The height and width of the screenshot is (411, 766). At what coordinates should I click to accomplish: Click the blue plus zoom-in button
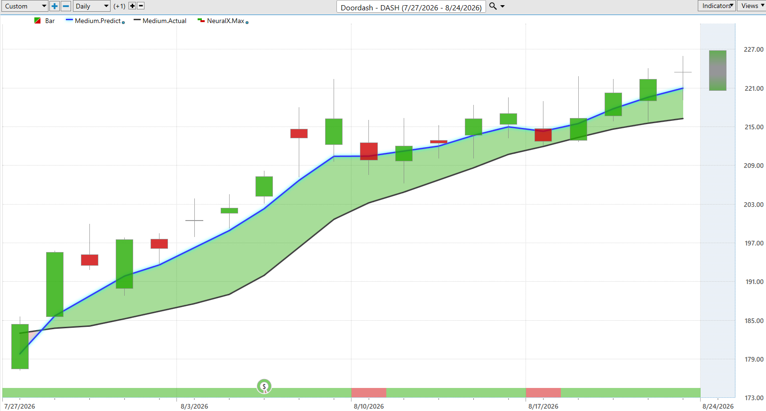pyautogui.click(x=55, y=6)
